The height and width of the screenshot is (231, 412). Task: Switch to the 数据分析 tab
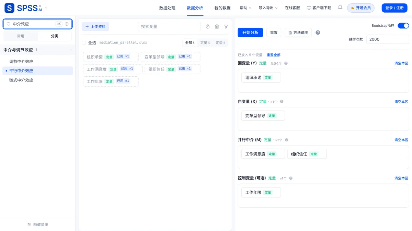click(x=195, y=8)
